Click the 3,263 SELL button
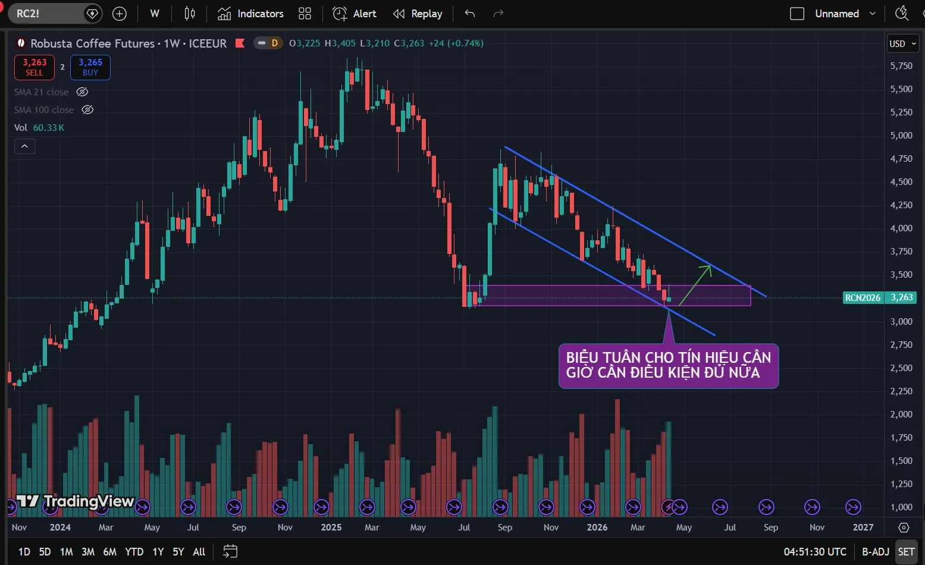 coord(35,67)
